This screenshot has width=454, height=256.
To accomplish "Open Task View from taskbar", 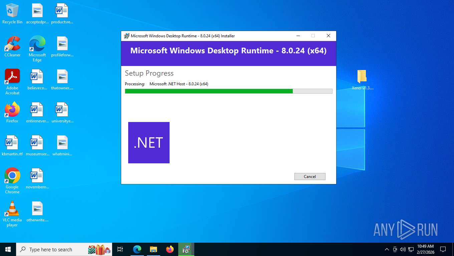I will (x=120, y=249).
